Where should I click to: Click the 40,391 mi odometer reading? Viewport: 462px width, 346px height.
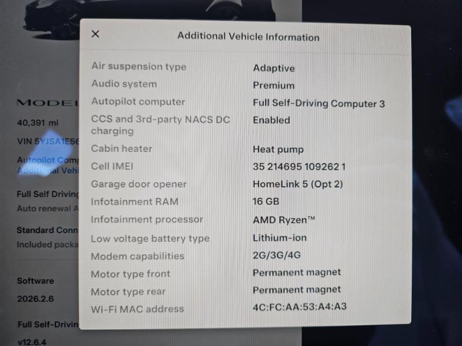(x=38, y=123)
